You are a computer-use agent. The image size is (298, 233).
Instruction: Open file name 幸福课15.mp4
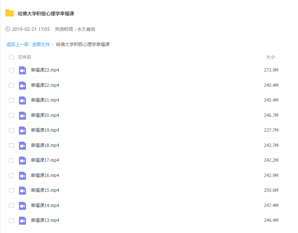[x=45, y=190]
